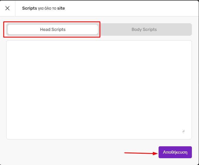This screenshot has width=199, height=165.
Task: Click the textarea resize handle in the corner
Action: tap(184, 131)
